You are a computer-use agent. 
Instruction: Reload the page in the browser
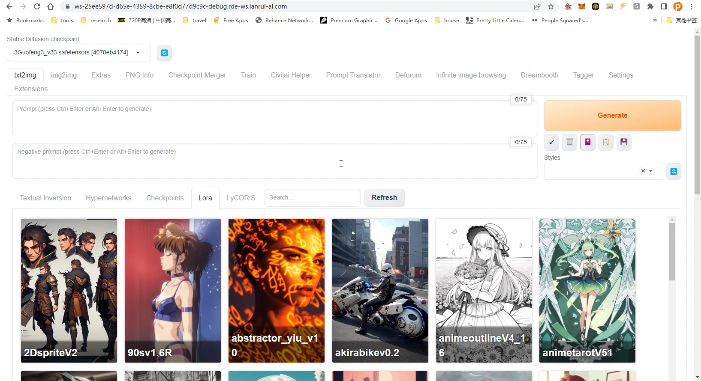[37, 6]
